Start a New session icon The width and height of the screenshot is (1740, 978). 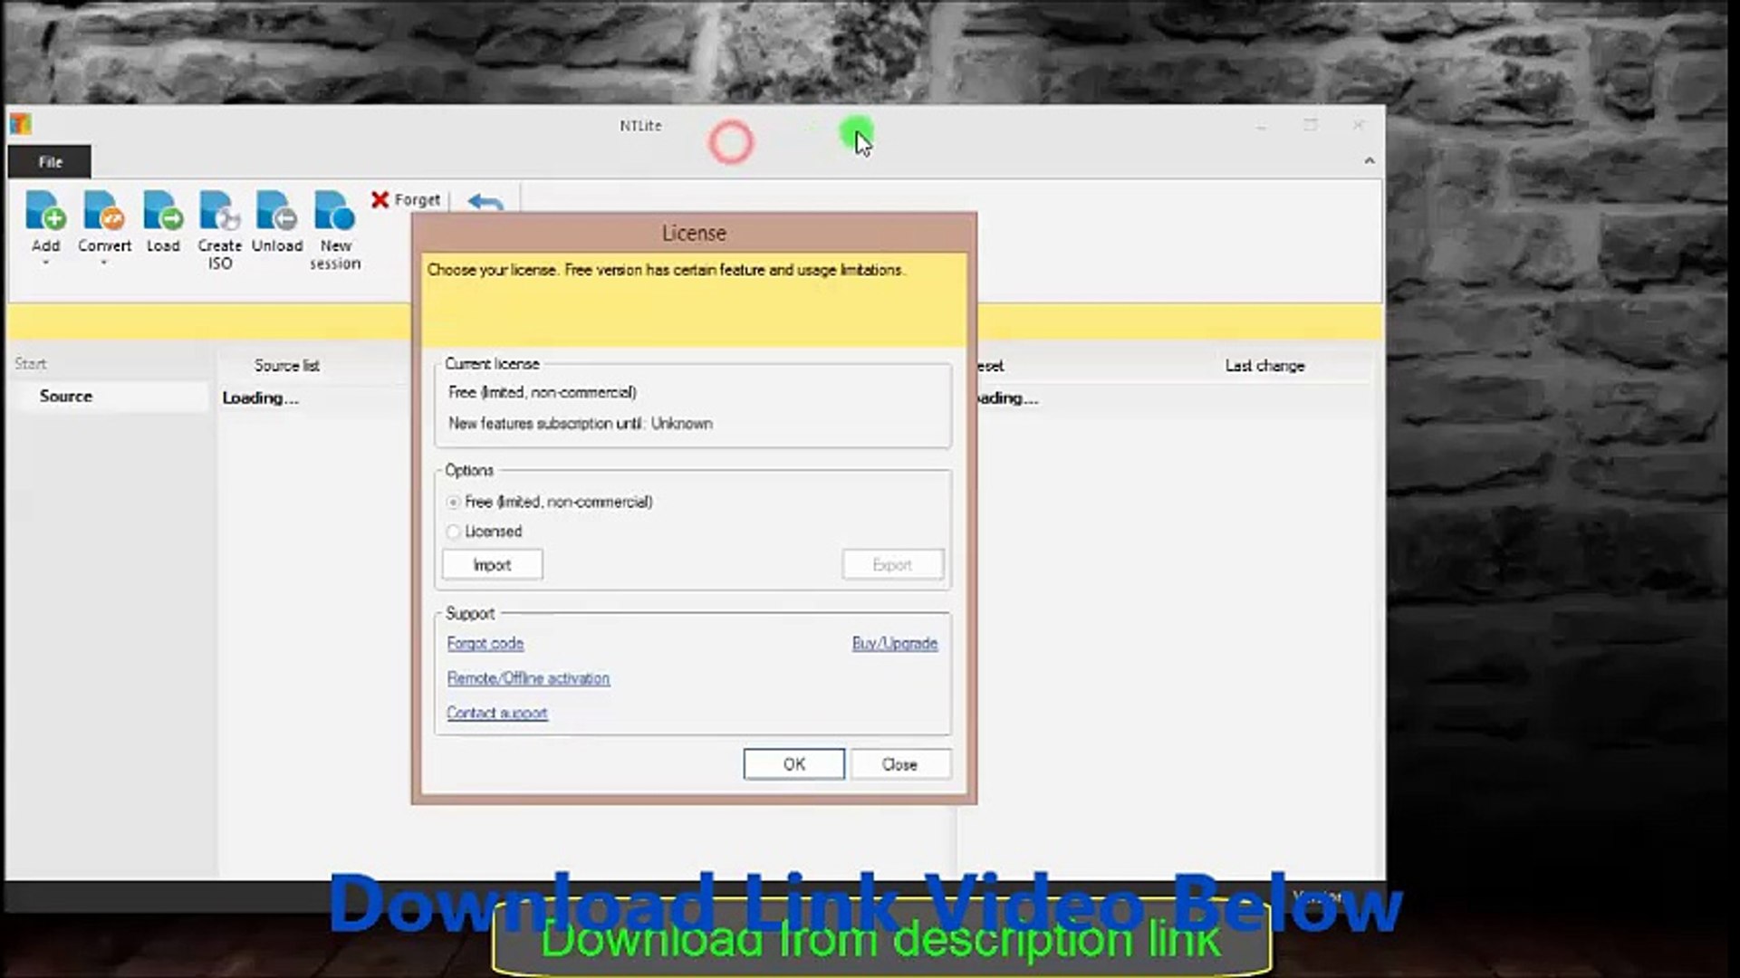[334, 211]
